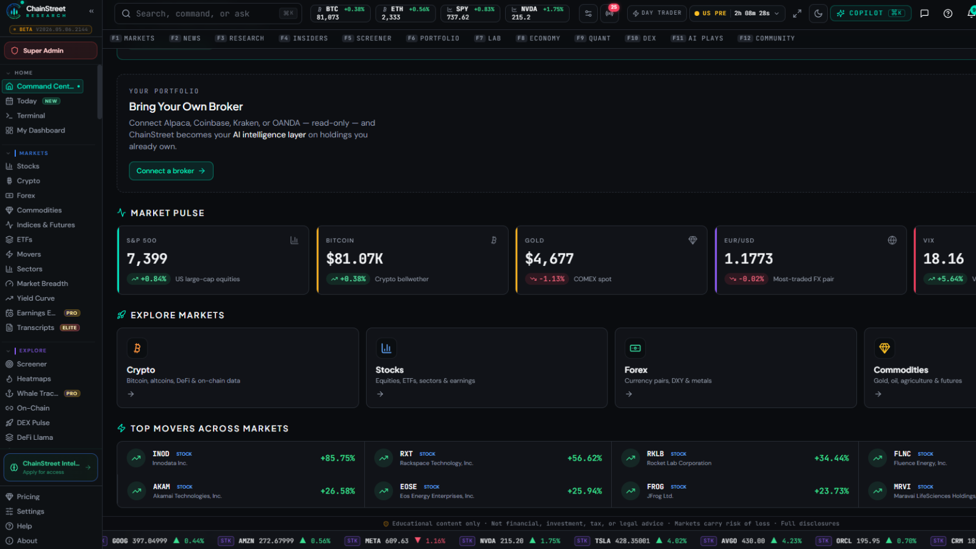The width and height of the screenshot is (976, 549).
Task: Switch to the F1 Markets tab
Action: point(132,38)
